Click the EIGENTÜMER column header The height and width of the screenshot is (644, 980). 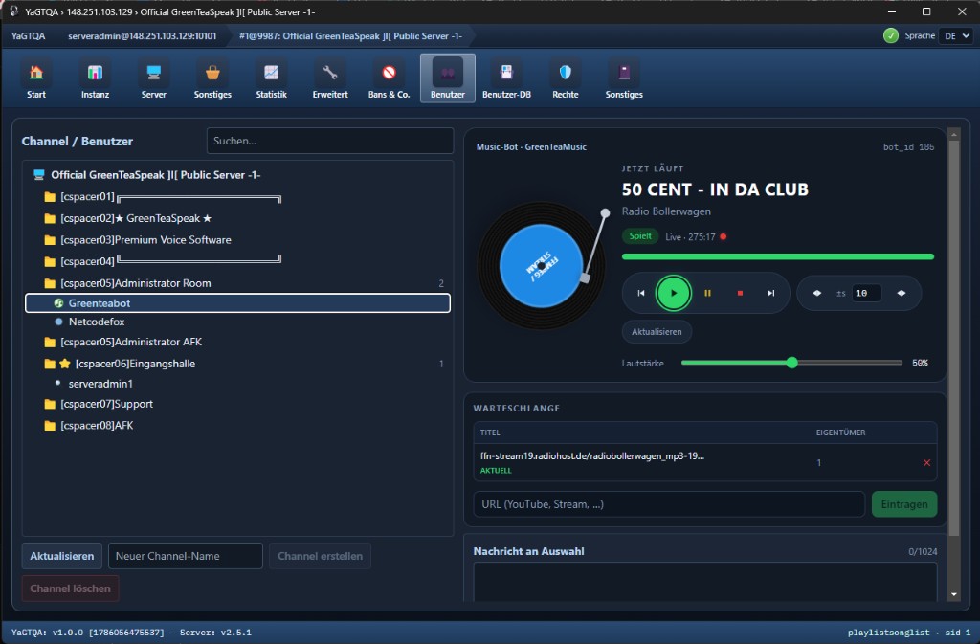point(840,433)
